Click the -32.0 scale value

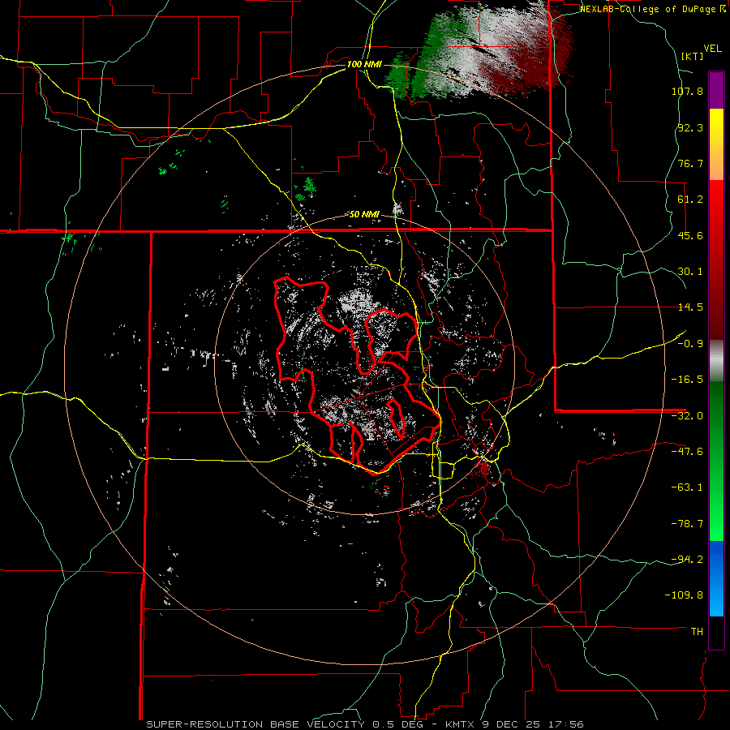(687, 416)
